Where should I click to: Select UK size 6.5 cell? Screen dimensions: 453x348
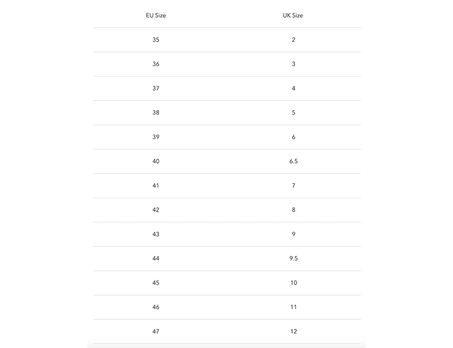294,161
